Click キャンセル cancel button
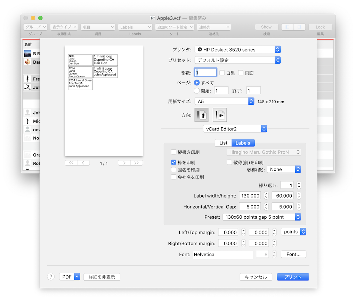Viewport: 356px width, 298px height. pyautogui.click(x=256, y=277)
